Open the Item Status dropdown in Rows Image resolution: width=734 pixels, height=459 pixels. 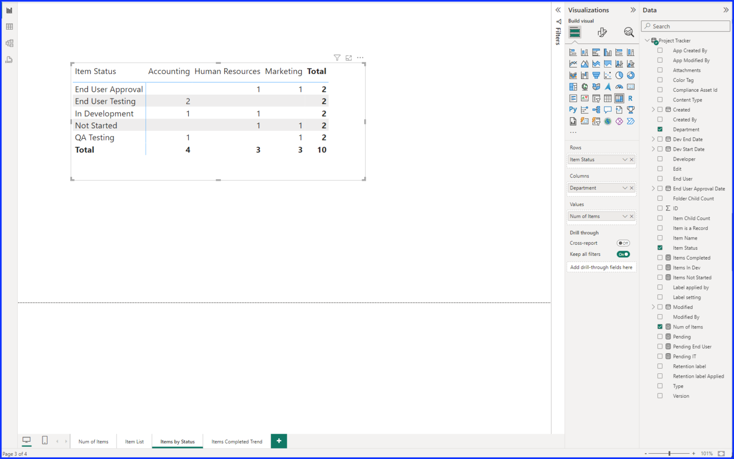[x=625, y=159]
